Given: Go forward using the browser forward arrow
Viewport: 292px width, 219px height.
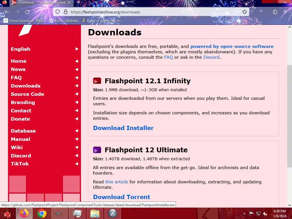Looking at the screenshot, I should [17, 12].
